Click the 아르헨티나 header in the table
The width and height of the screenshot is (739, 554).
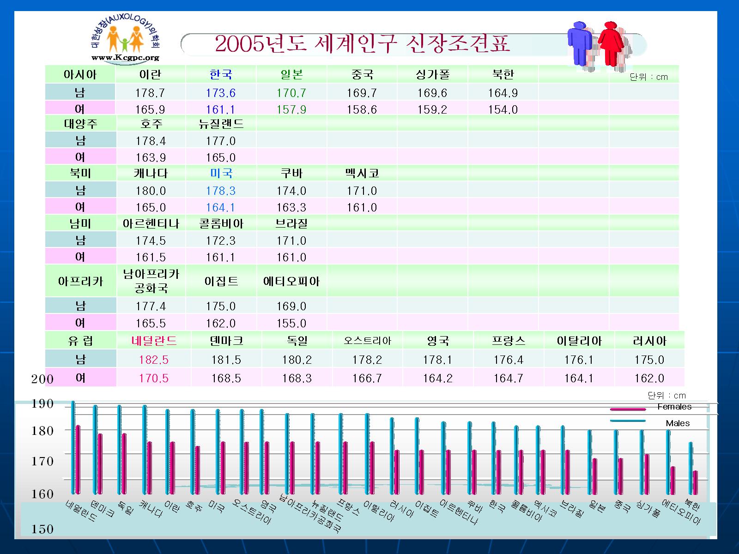pos(151,223)
